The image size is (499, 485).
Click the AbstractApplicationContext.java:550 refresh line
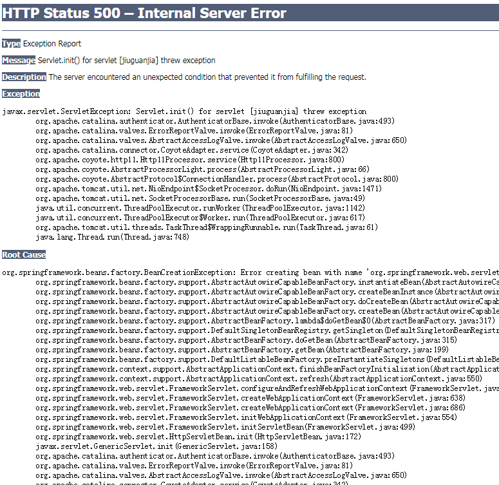[259, 379]
